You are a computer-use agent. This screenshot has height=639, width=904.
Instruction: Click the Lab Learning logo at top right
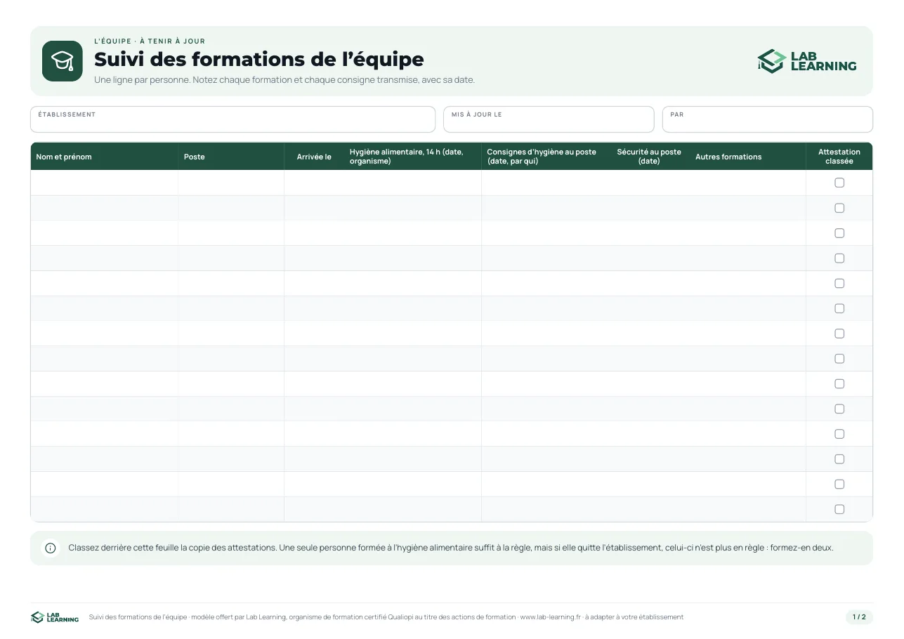coord(807,61)
